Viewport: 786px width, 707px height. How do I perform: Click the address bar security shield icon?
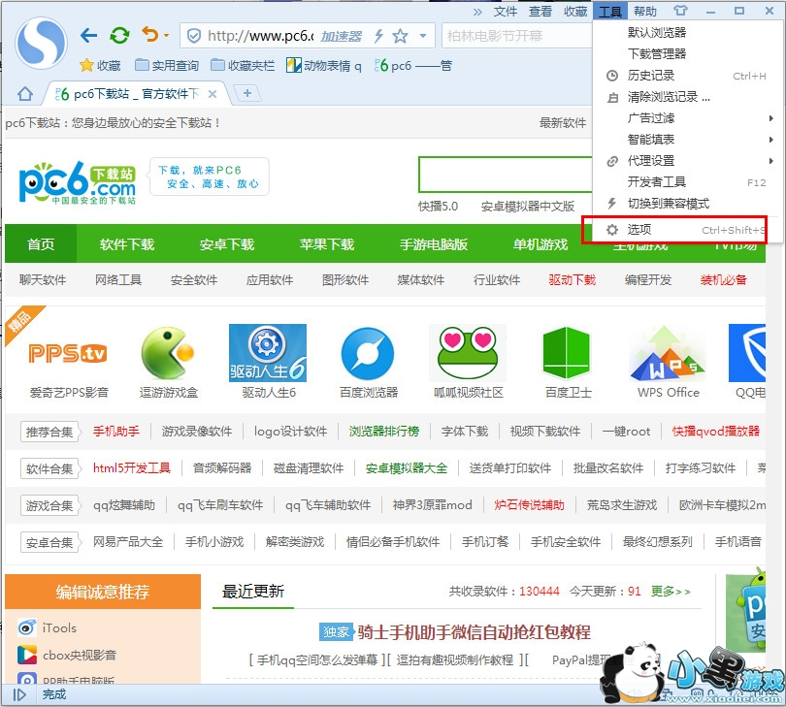pyautogui.click(x=193, y=36)
